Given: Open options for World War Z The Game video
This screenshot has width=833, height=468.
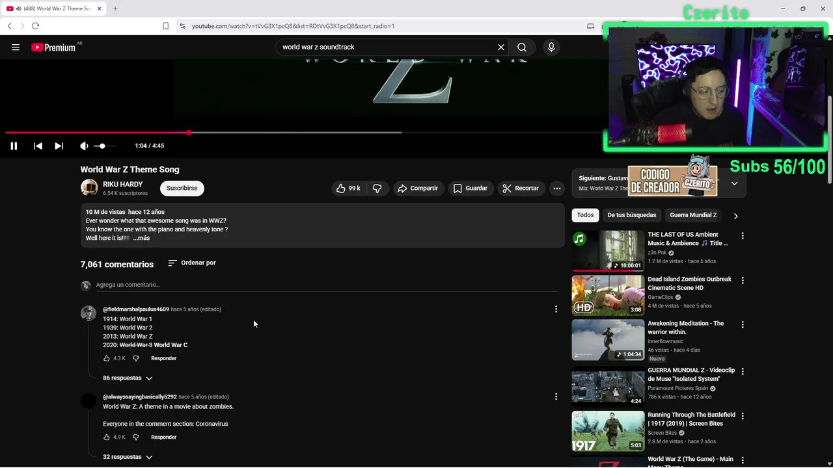Looking at the screenshot, I should (743, 460).
